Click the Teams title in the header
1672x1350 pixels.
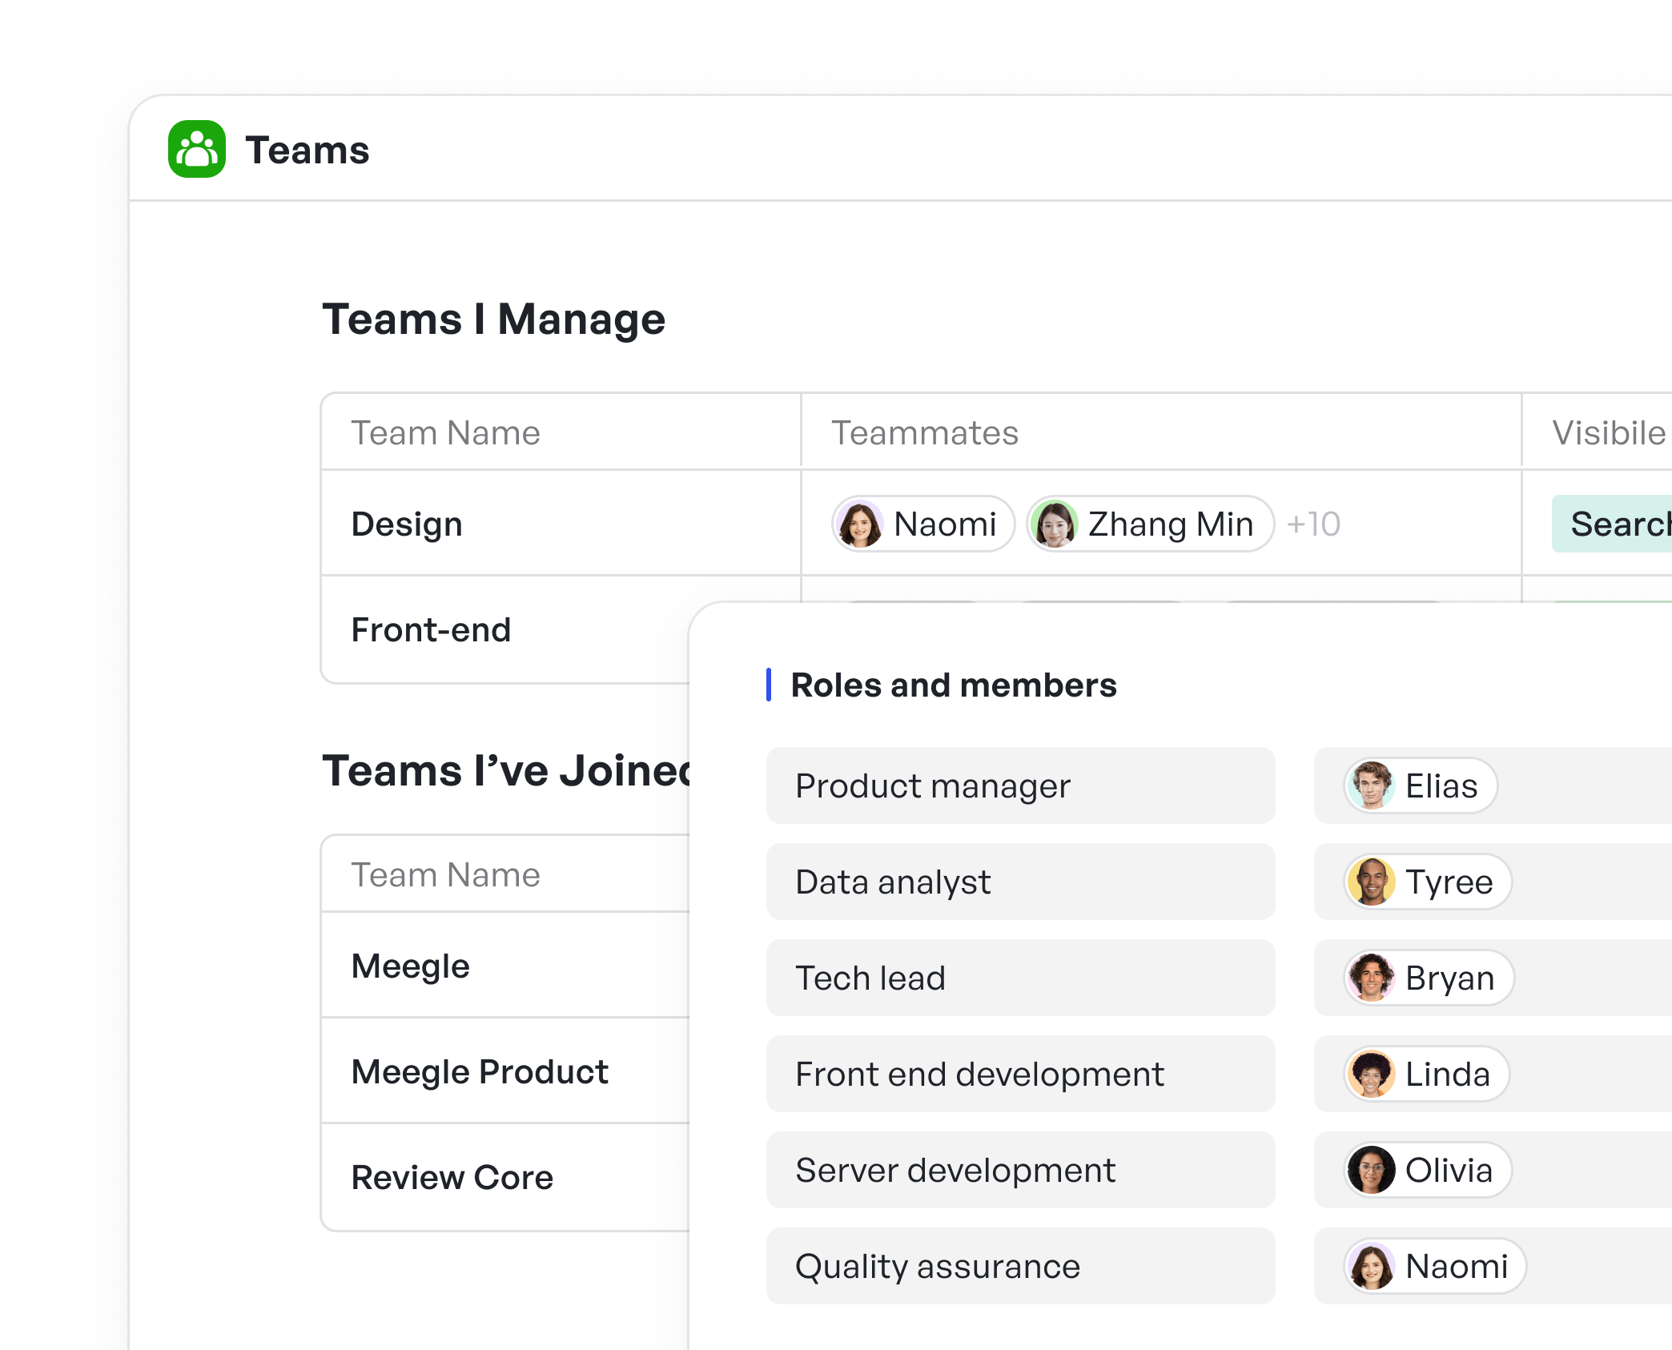point(307,151)
